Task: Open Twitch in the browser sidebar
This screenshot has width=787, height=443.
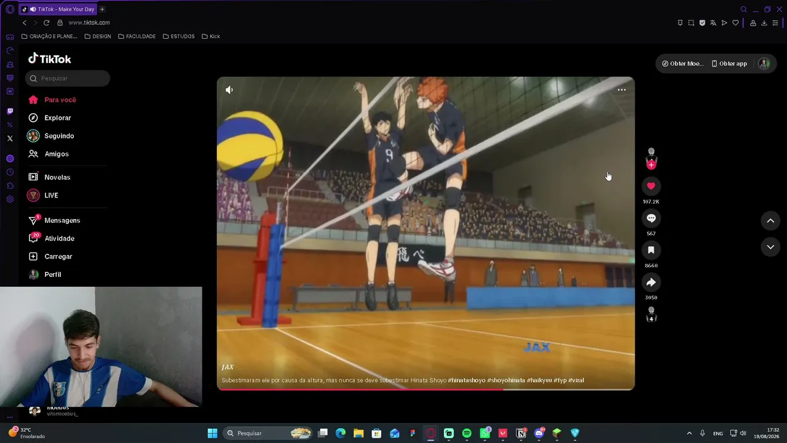Action: 10,111
